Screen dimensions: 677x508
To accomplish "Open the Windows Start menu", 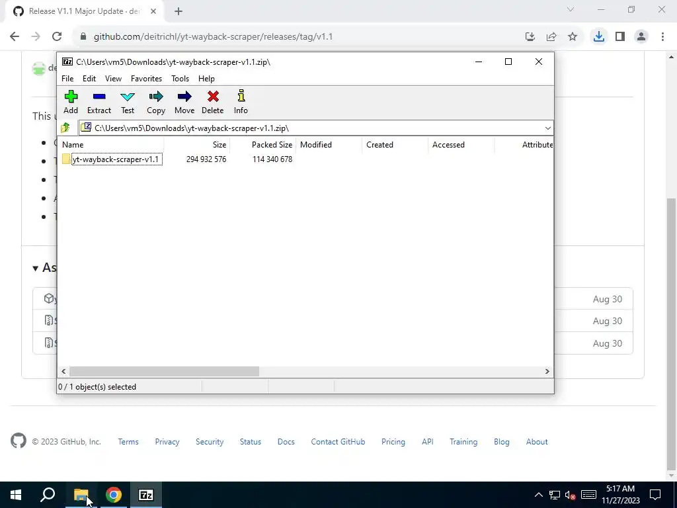I will coord(16,495).
